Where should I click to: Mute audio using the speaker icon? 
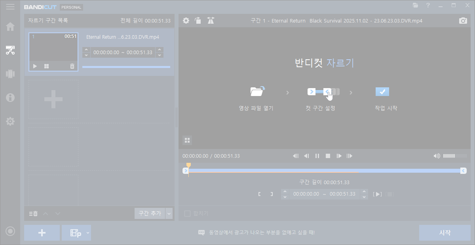pos(437,156)
